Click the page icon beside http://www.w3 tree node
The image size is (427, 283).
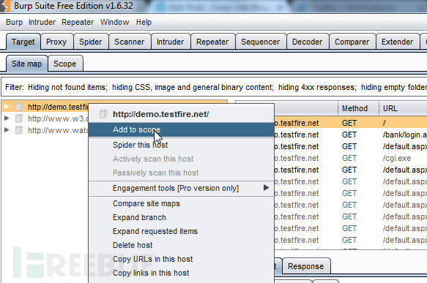(19, 118)
